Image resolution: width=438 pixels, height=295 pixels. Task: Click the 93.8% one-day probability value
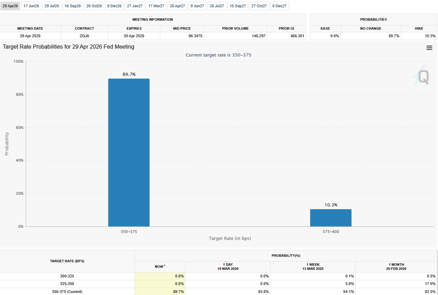coord(264,292)
